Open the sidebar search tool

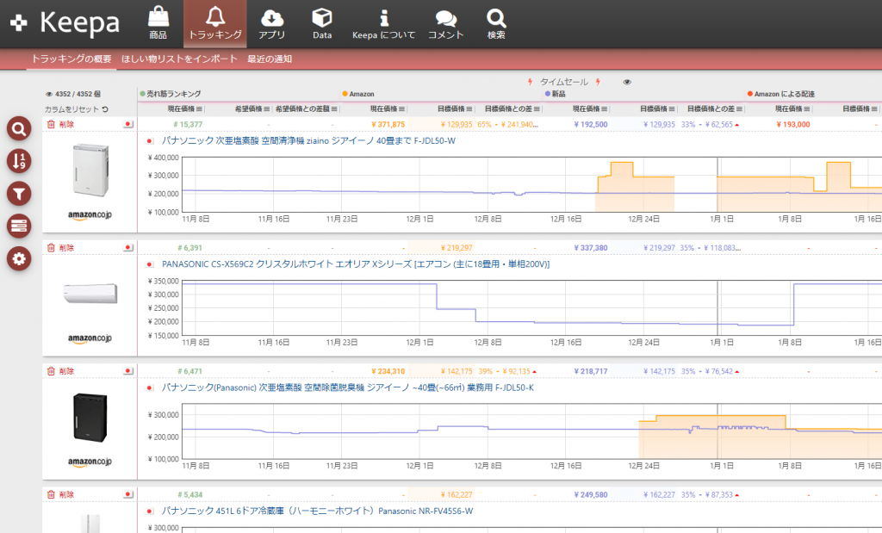[x=19, y=129]
